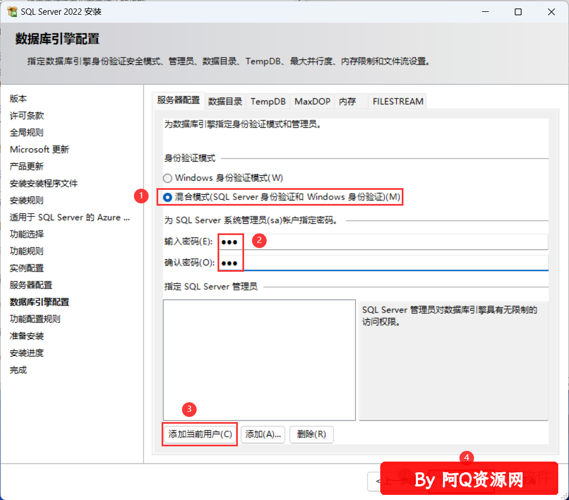Select Windows authentication mode radio button

167,178
